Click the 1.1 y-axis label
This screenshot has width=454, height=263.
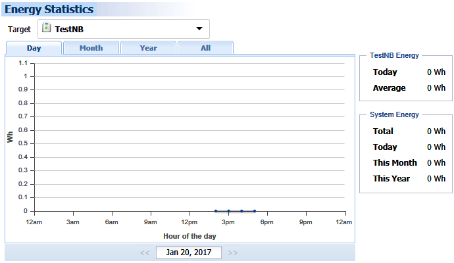(x=23, y=63)
